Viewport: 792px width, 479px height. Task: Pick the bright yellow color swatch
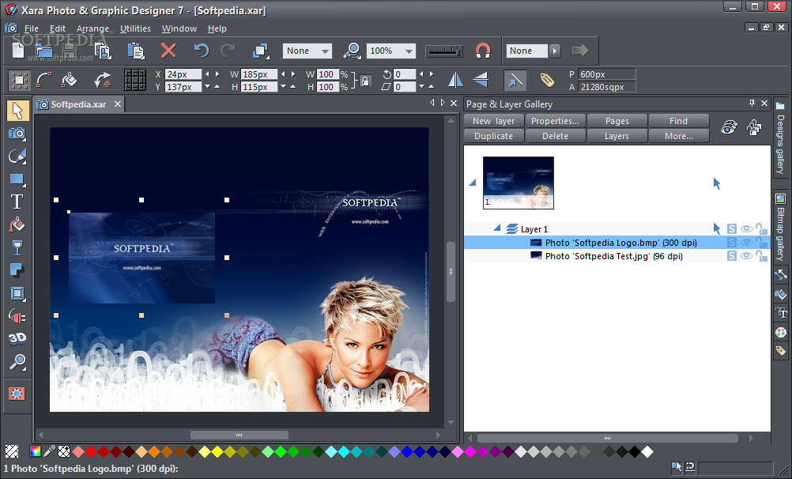(217, 451)
